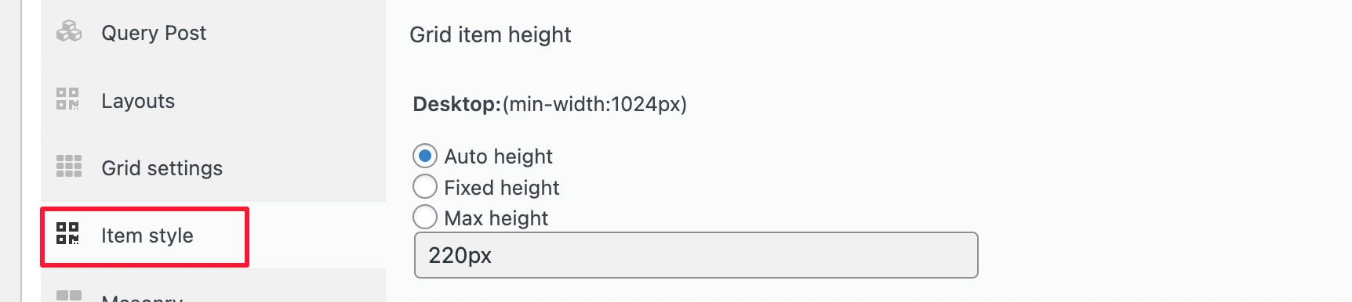Select the Auto height radio button
1352x302 pixels.
click(425, 156)
